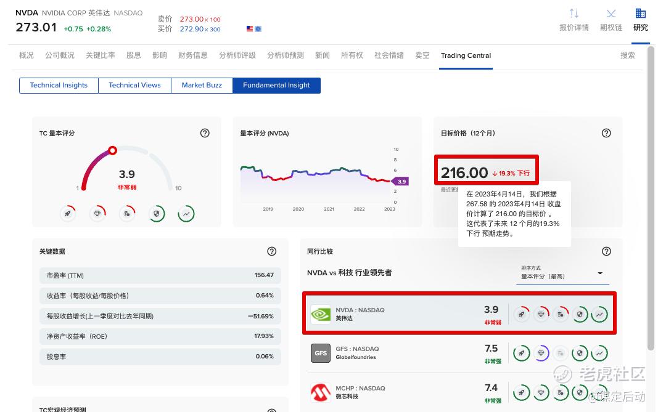The height and width of the screenshot is (412, 658).
Task: Go to the 影响 tab
Action: (x=160, y=55)
